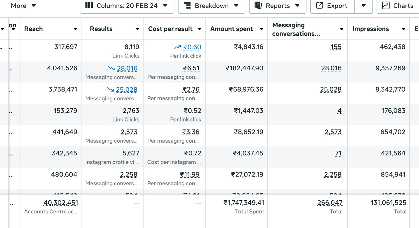Click the Charts graph icon
This screenshot has width=419, height=228.
tap(386, 5)
